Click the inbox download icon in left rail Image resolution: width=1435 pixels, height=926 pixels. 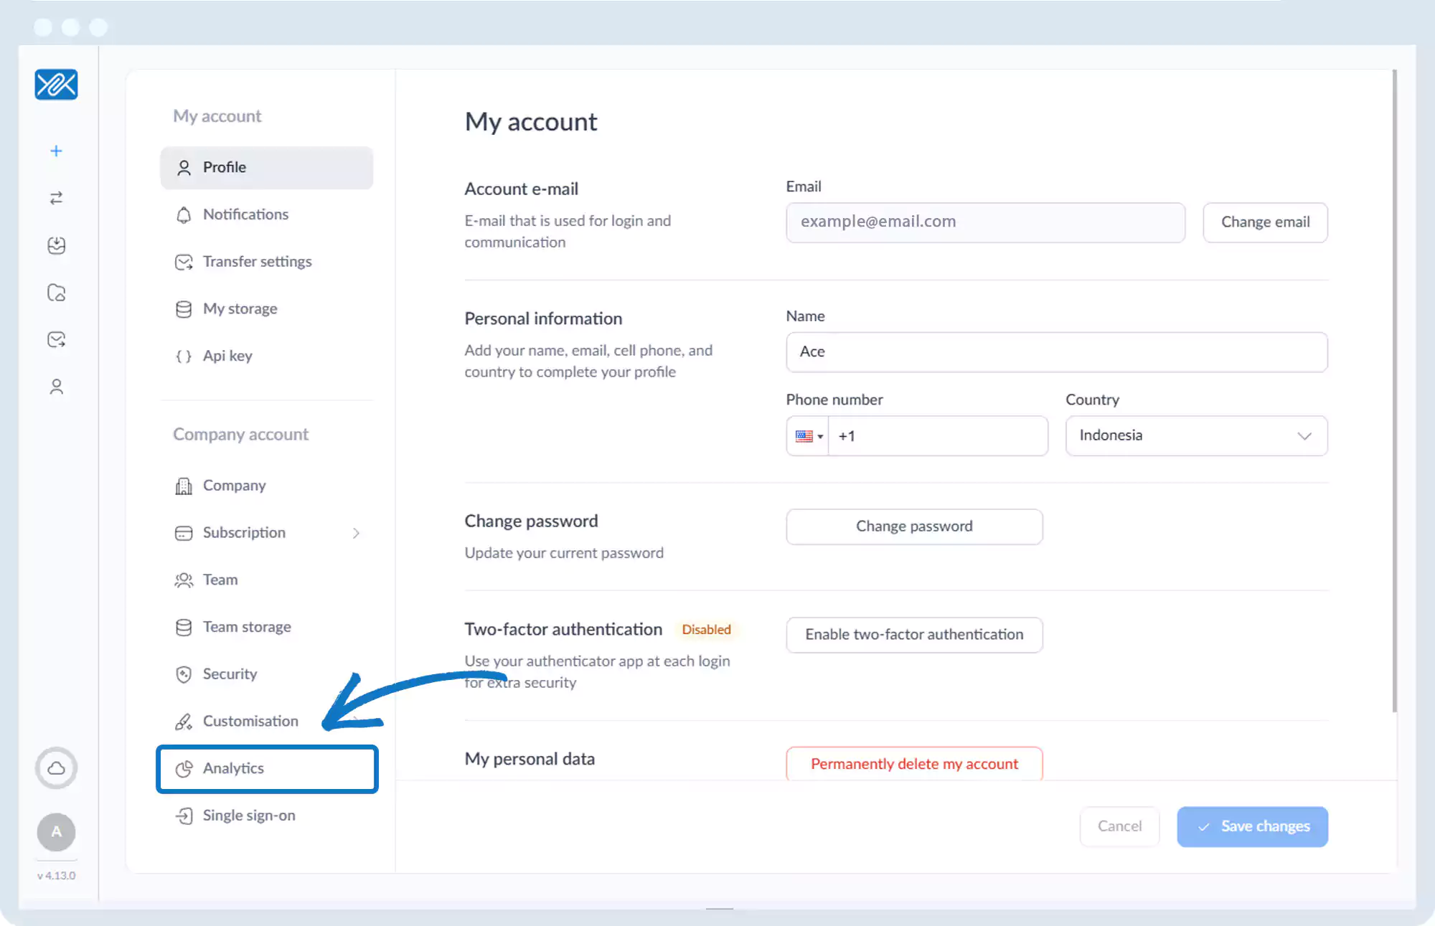pyautogui.click(x=56, y=245)
